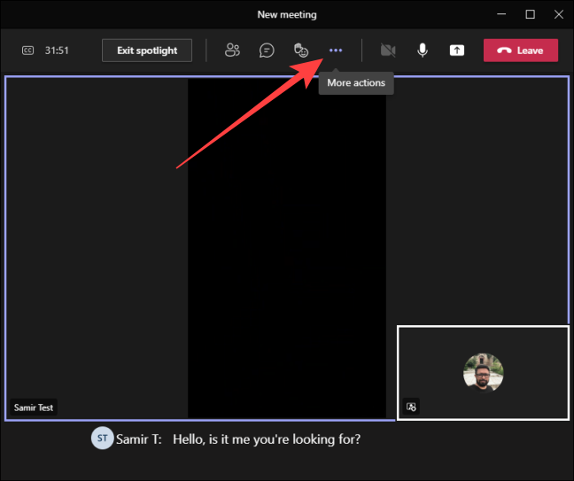Screen dimensions: 574x481
Task: Open More actions ellipsis menu
Action: coord(336,50)
